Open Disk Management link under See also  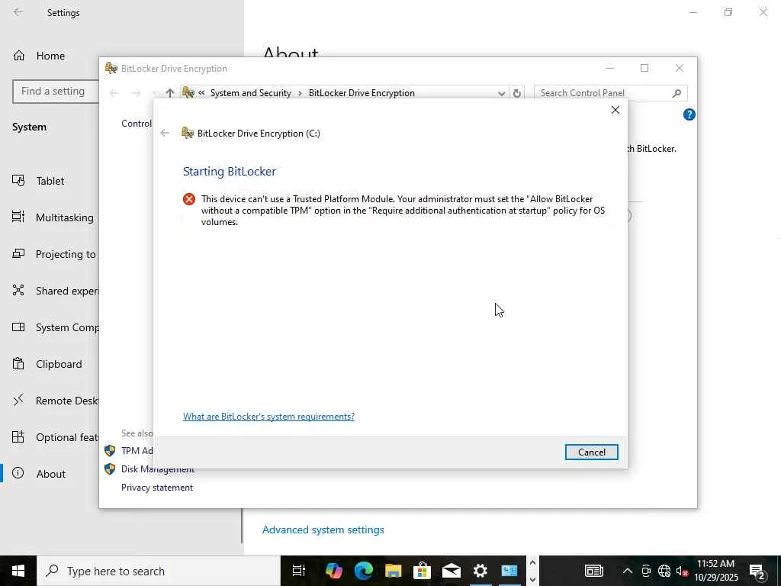pyautogui.click(x=157, y=469)
